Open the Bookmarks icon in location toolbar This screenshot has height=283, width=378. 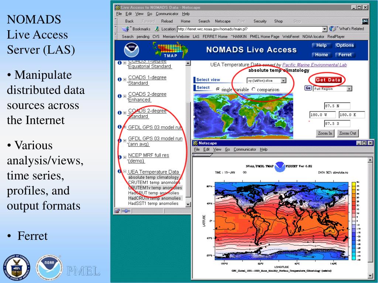[126, 29]
